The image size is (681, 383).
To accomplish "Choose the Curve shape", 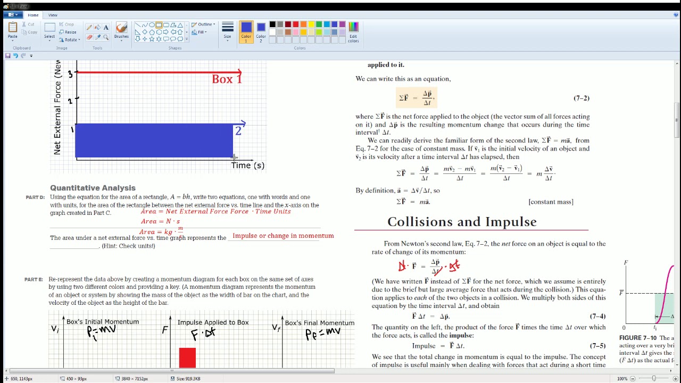I will (145, 25).
